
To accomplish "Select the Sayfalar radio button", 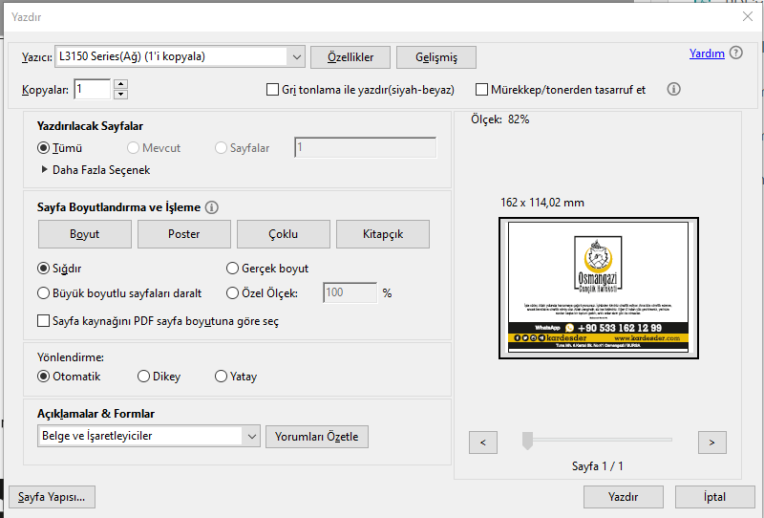I will pos(221,148).
